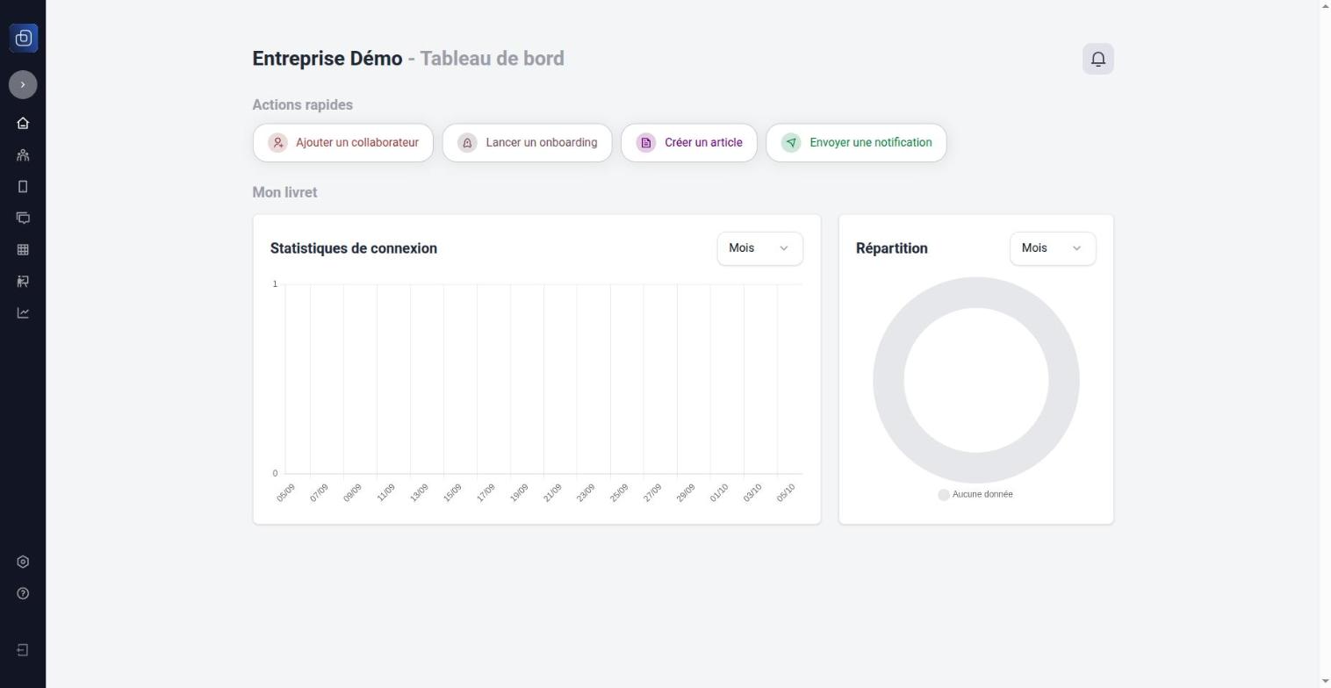Open the line chart statistics icon
1331x688 pixels.
point(23,313)
